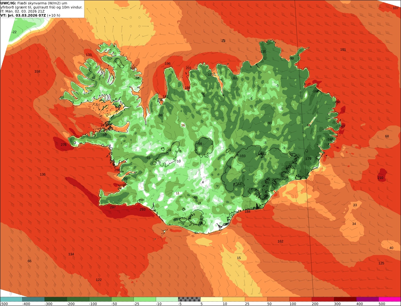Click the value 125 on the map

point(381,263)
